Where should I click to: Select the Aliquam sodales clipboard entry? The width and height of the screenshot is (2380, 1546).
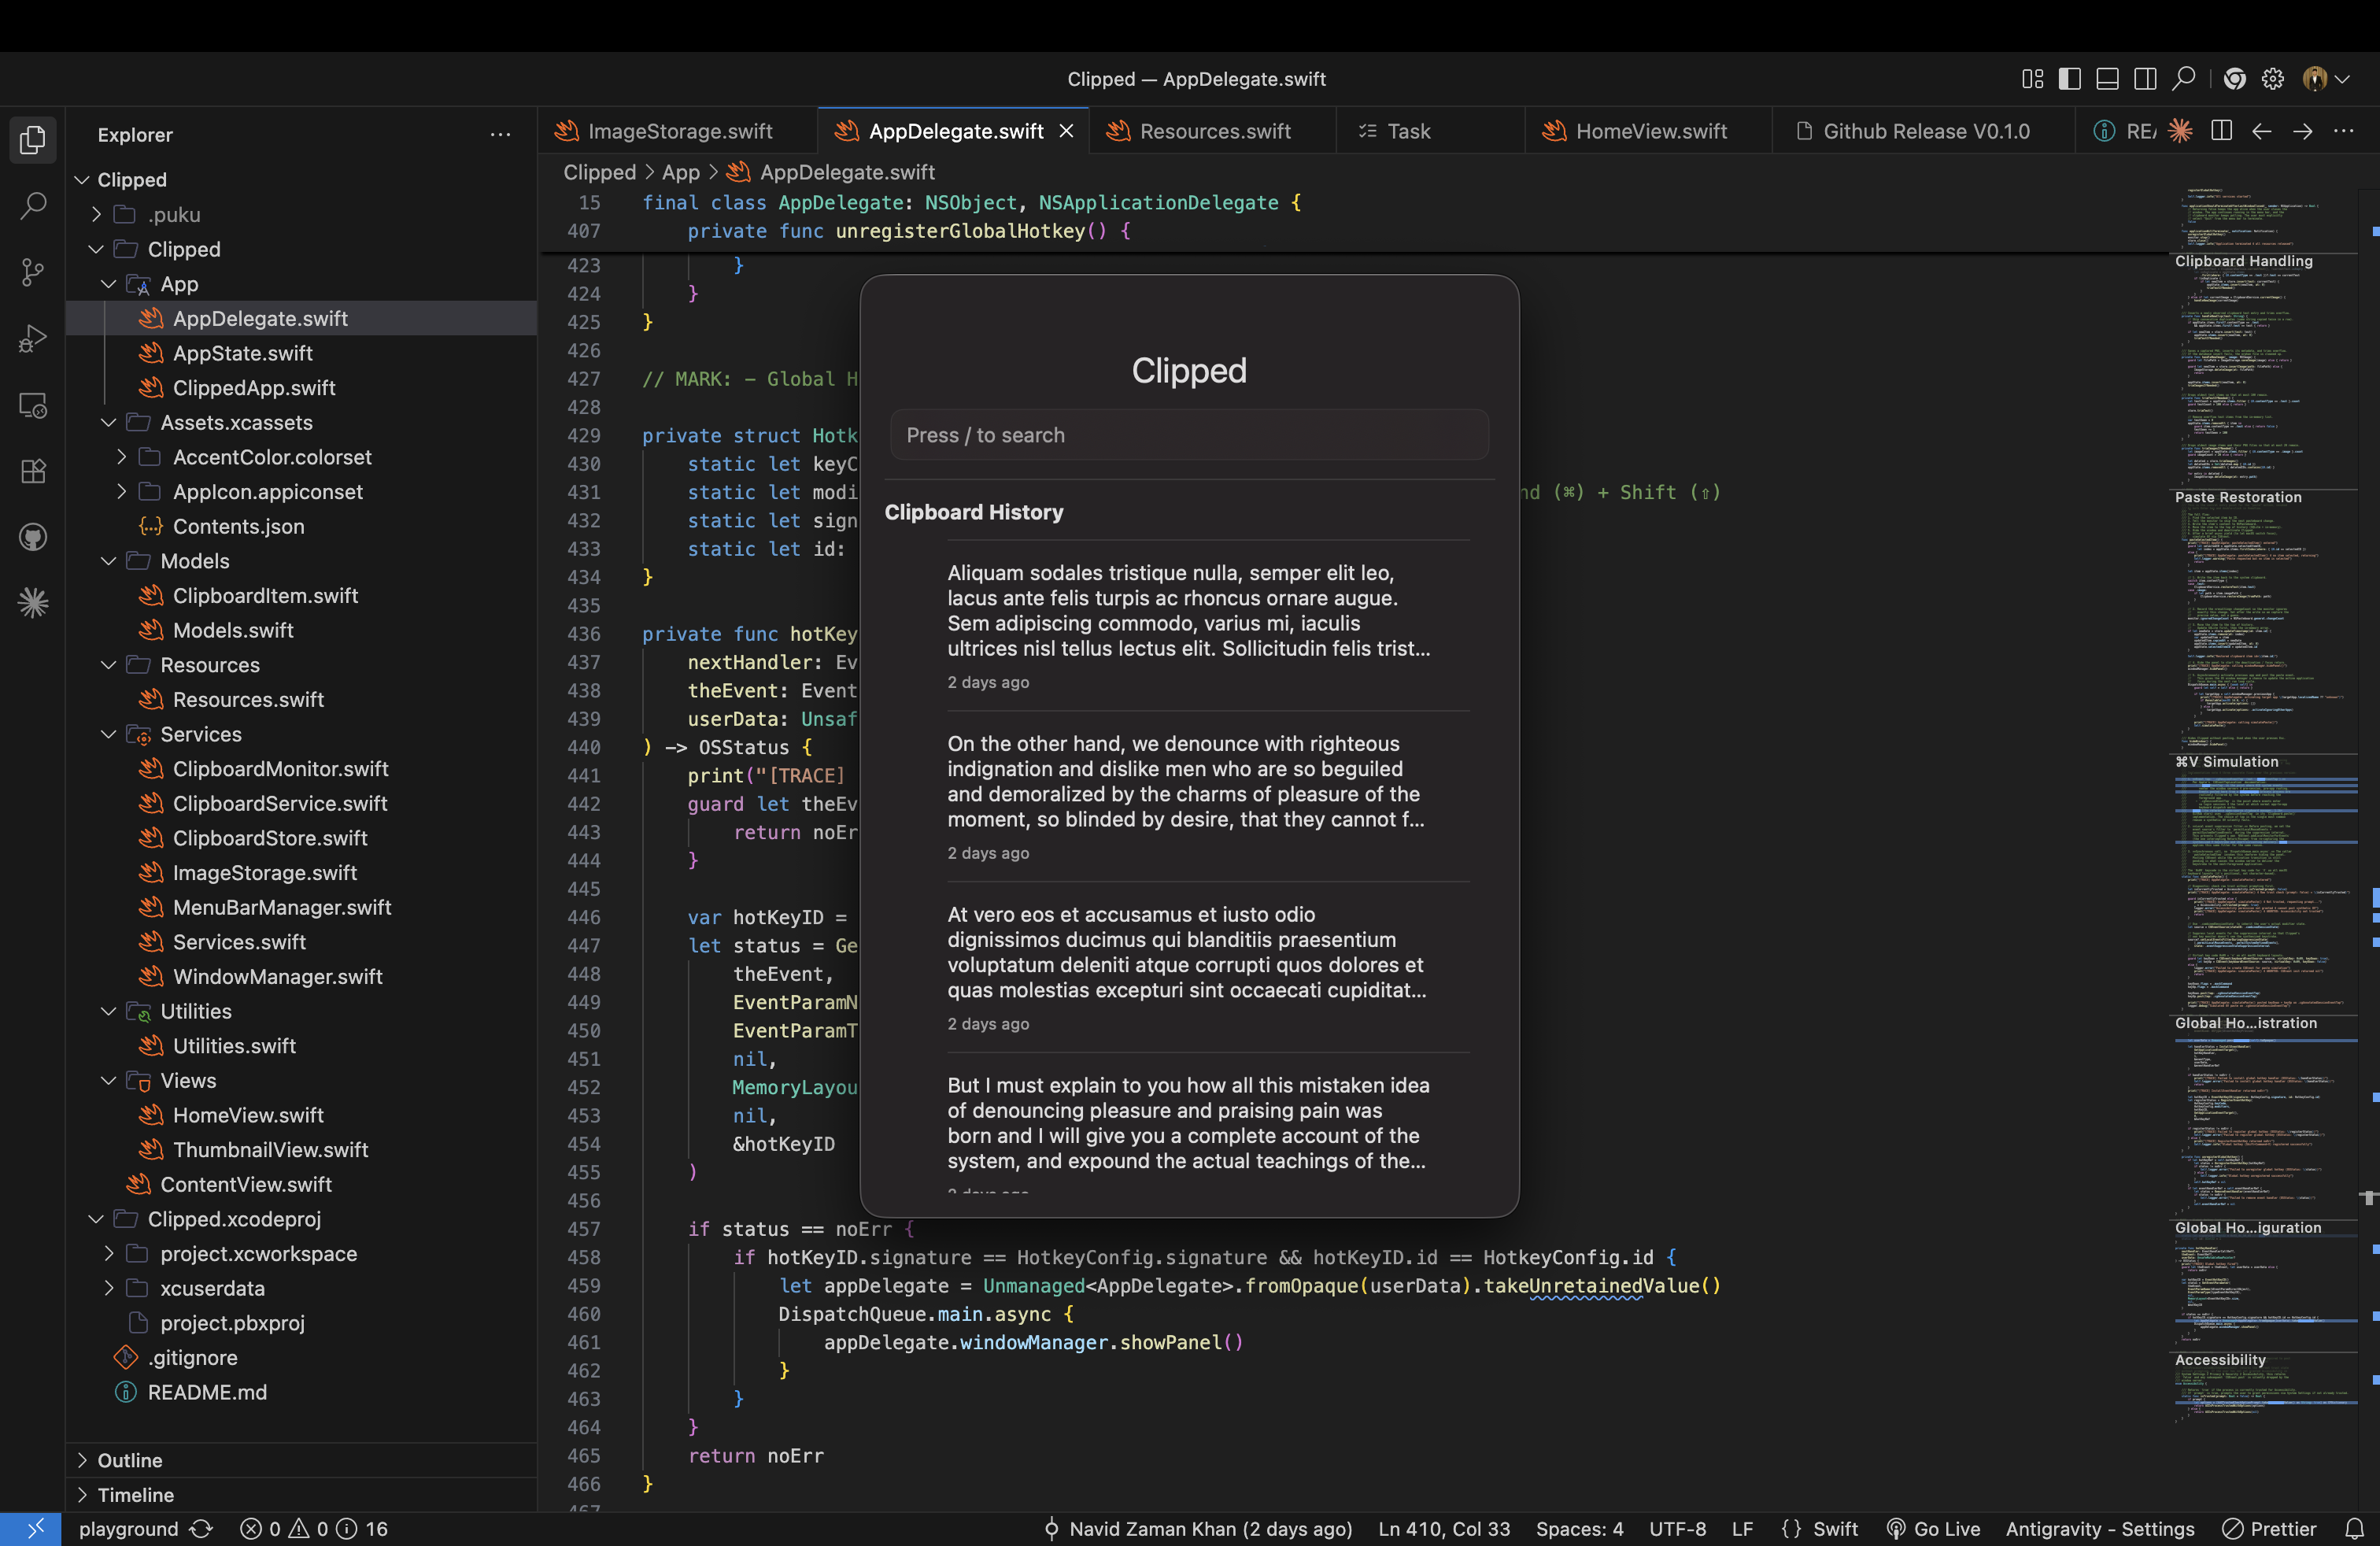(x=1189, y=626)
